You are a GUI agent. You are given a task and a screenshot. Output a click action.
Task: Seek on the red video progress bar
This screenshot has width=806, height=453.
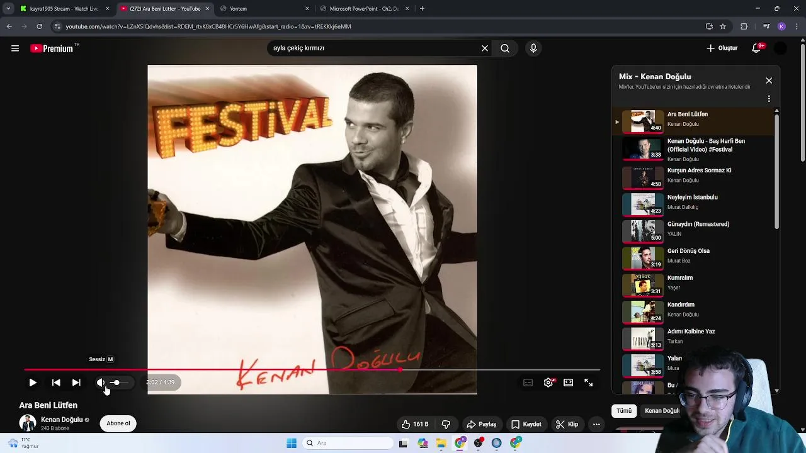click(x=312, y=370)
